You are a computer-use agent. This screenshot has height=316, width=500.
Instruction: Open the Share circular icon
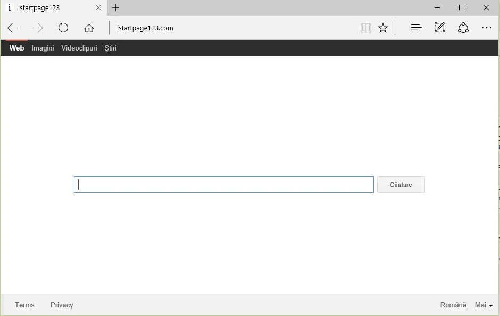[463, 28]
